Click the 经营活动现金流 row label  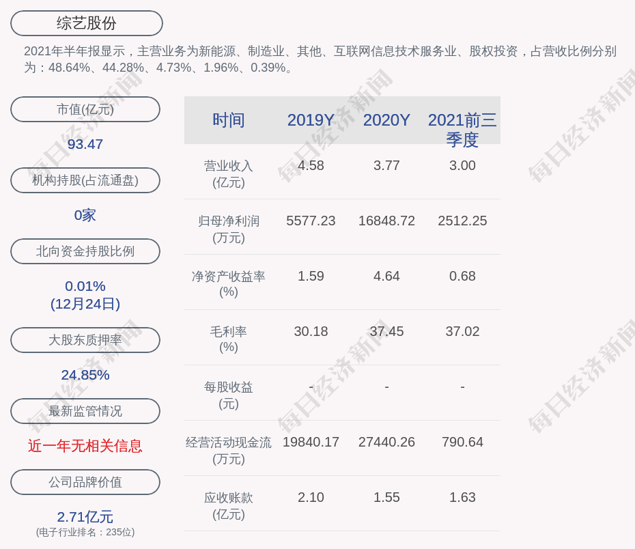click(229, 451)
